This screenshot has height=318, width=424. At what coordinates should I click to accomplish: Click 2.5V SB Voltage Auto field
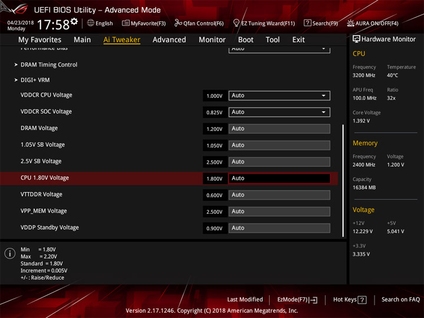pyautogui.click(x=279, y=162)
